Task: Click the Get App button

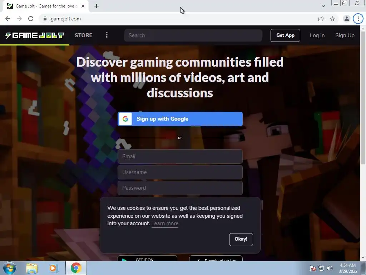Action: point(285,35)
